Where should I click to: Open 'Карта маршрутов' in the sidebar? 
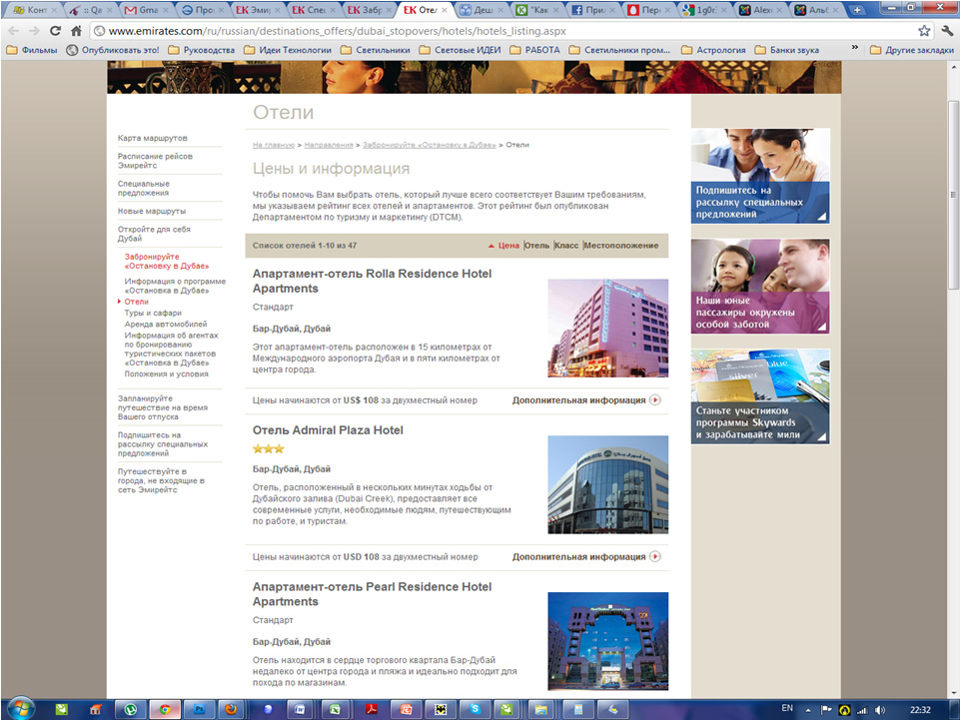coord(153,139)
